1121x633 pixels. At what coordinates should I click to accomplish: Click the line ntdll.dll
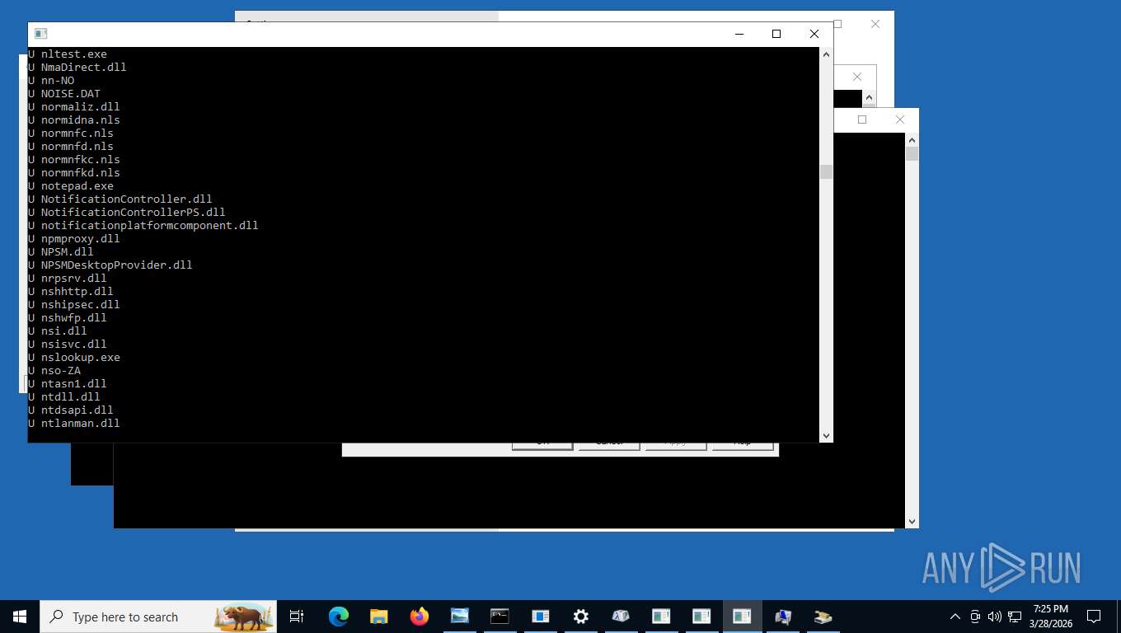tap(71, 396)
